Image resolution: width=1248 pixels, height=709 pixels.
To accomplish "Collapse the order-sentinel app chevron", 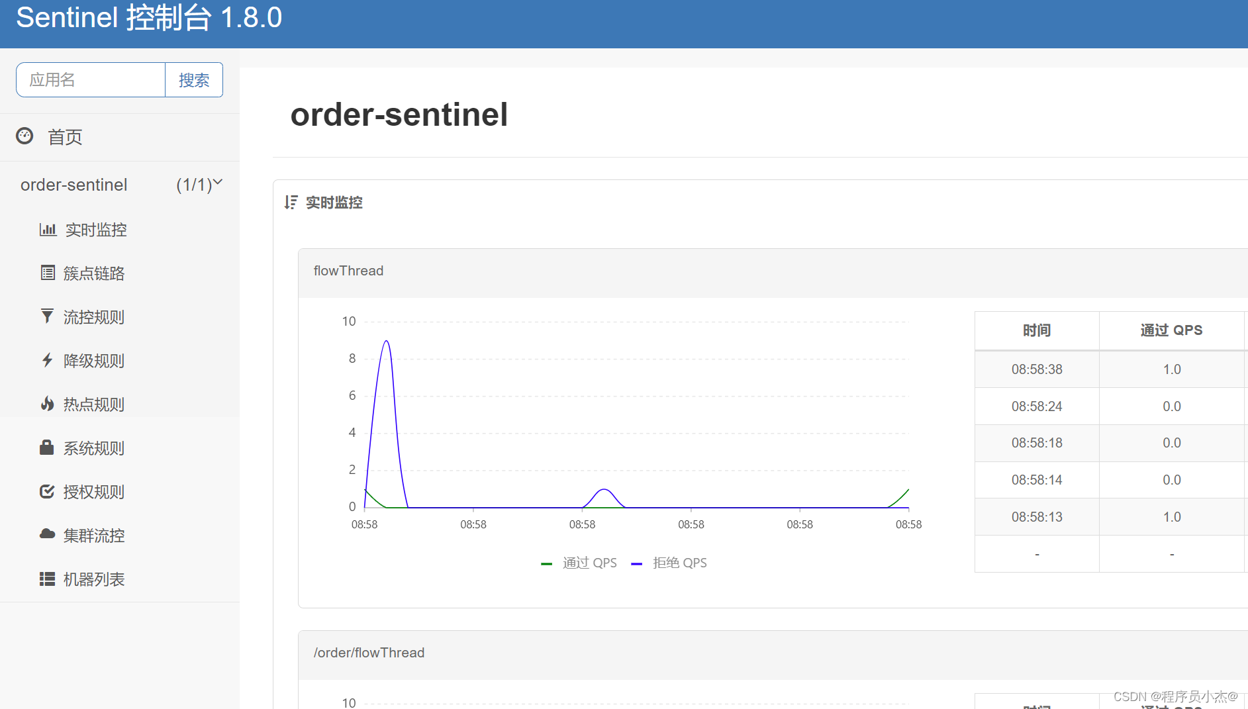I will (218, 182).
